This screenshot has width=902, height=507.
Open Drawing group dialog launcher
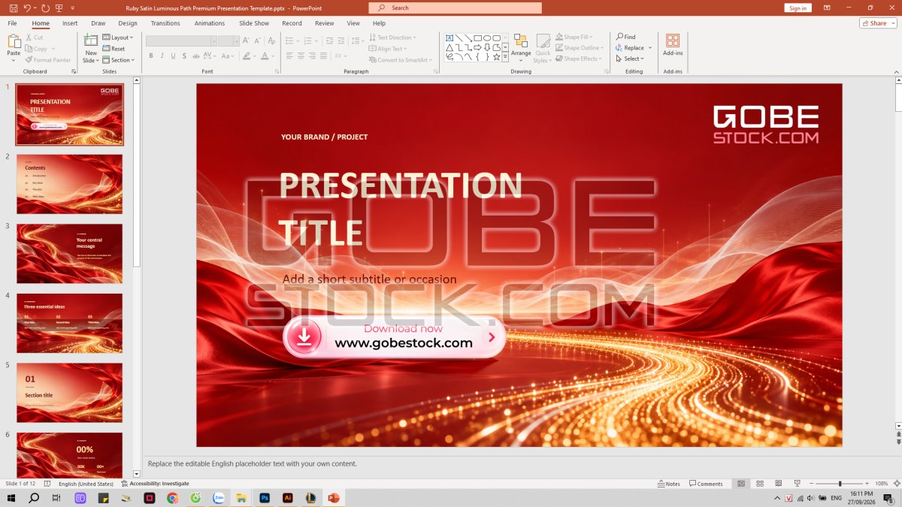[x=607, y=71]
